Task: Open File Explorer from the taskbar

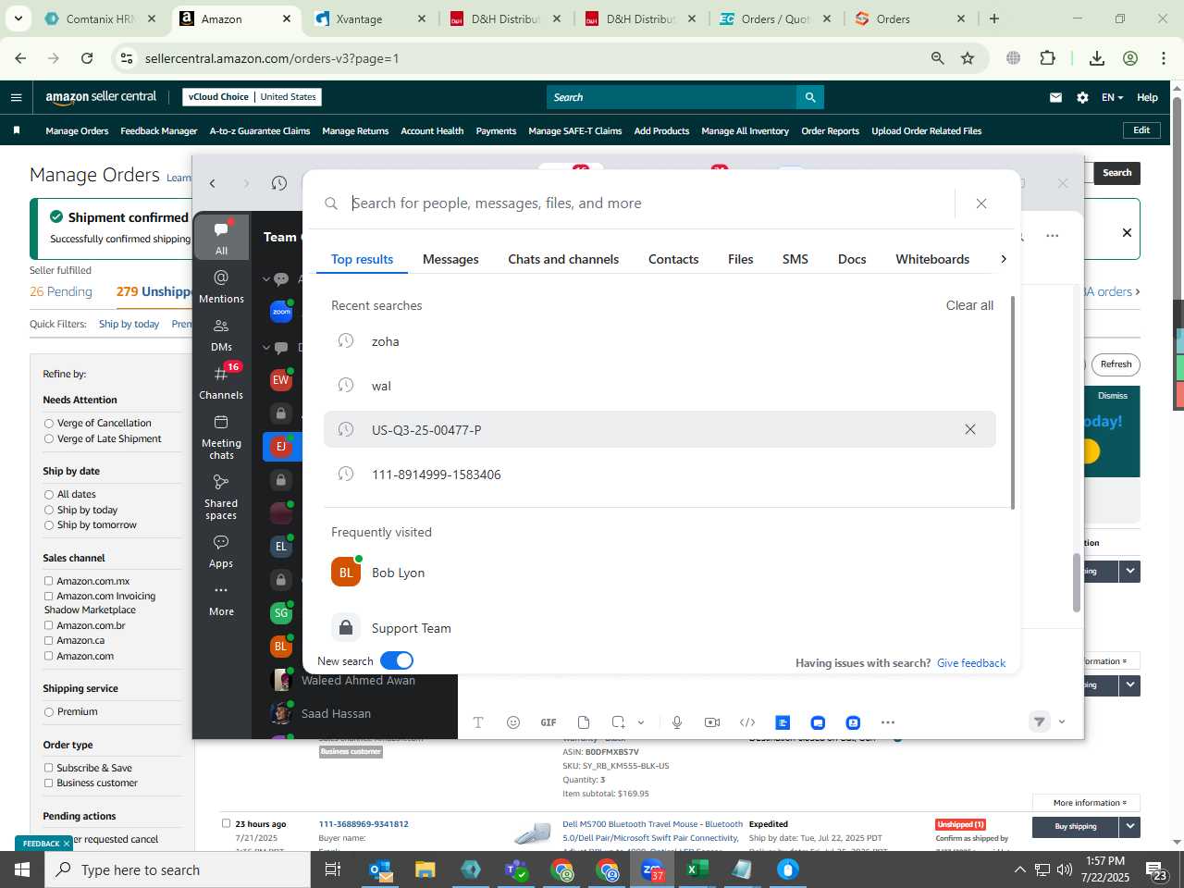Action: tap(425, 869)
